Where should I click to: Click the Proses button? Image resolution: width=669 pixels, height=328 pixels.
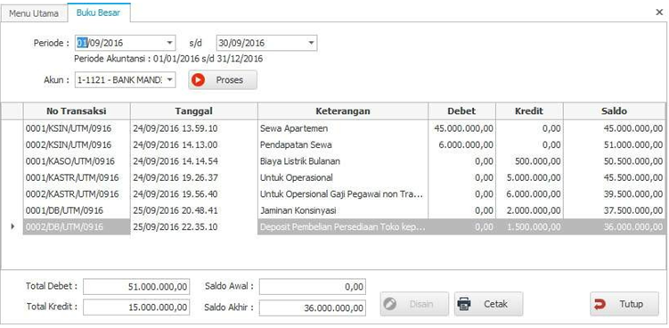pos(223,80)
